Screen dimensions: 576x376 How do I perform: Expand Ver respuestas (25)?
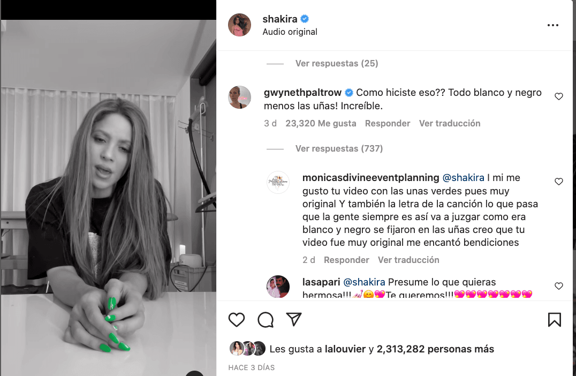tap(337, 63)
